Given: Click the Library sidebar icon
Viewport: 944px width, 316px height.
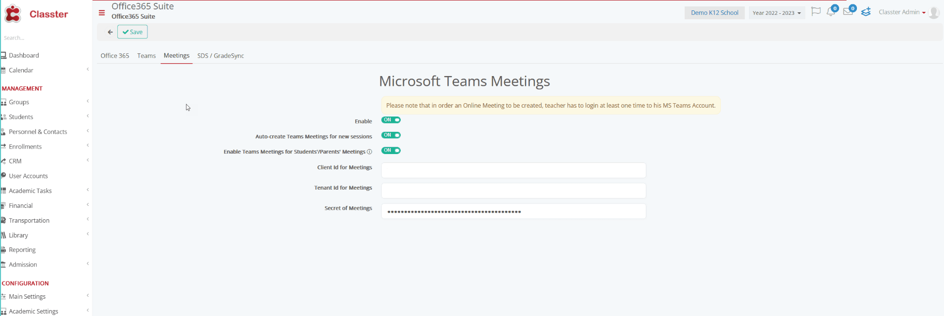Looking at the screenshot, I should click(3, 235).
